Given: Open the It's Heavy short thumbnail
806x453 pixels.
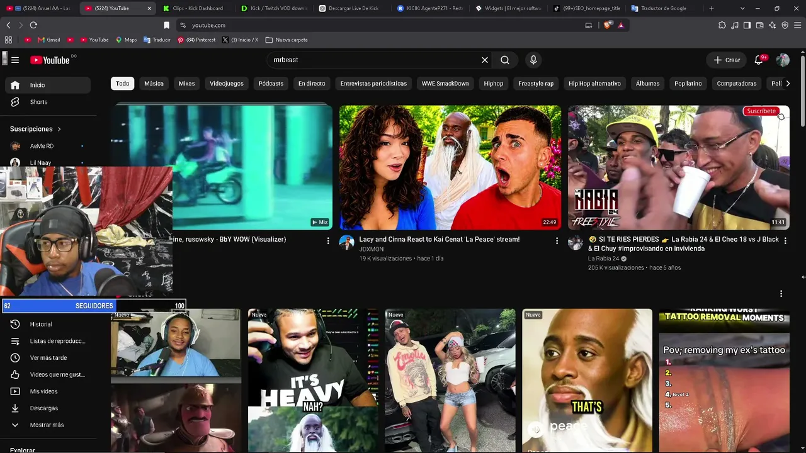Looking at the screenshot, I should 313,381.
